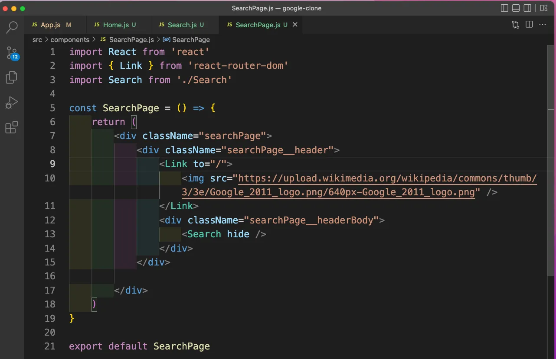Click JS file icon on App.js tab
Image resolution: width=556 pixels, height=359 pixels.
point(34,25)
